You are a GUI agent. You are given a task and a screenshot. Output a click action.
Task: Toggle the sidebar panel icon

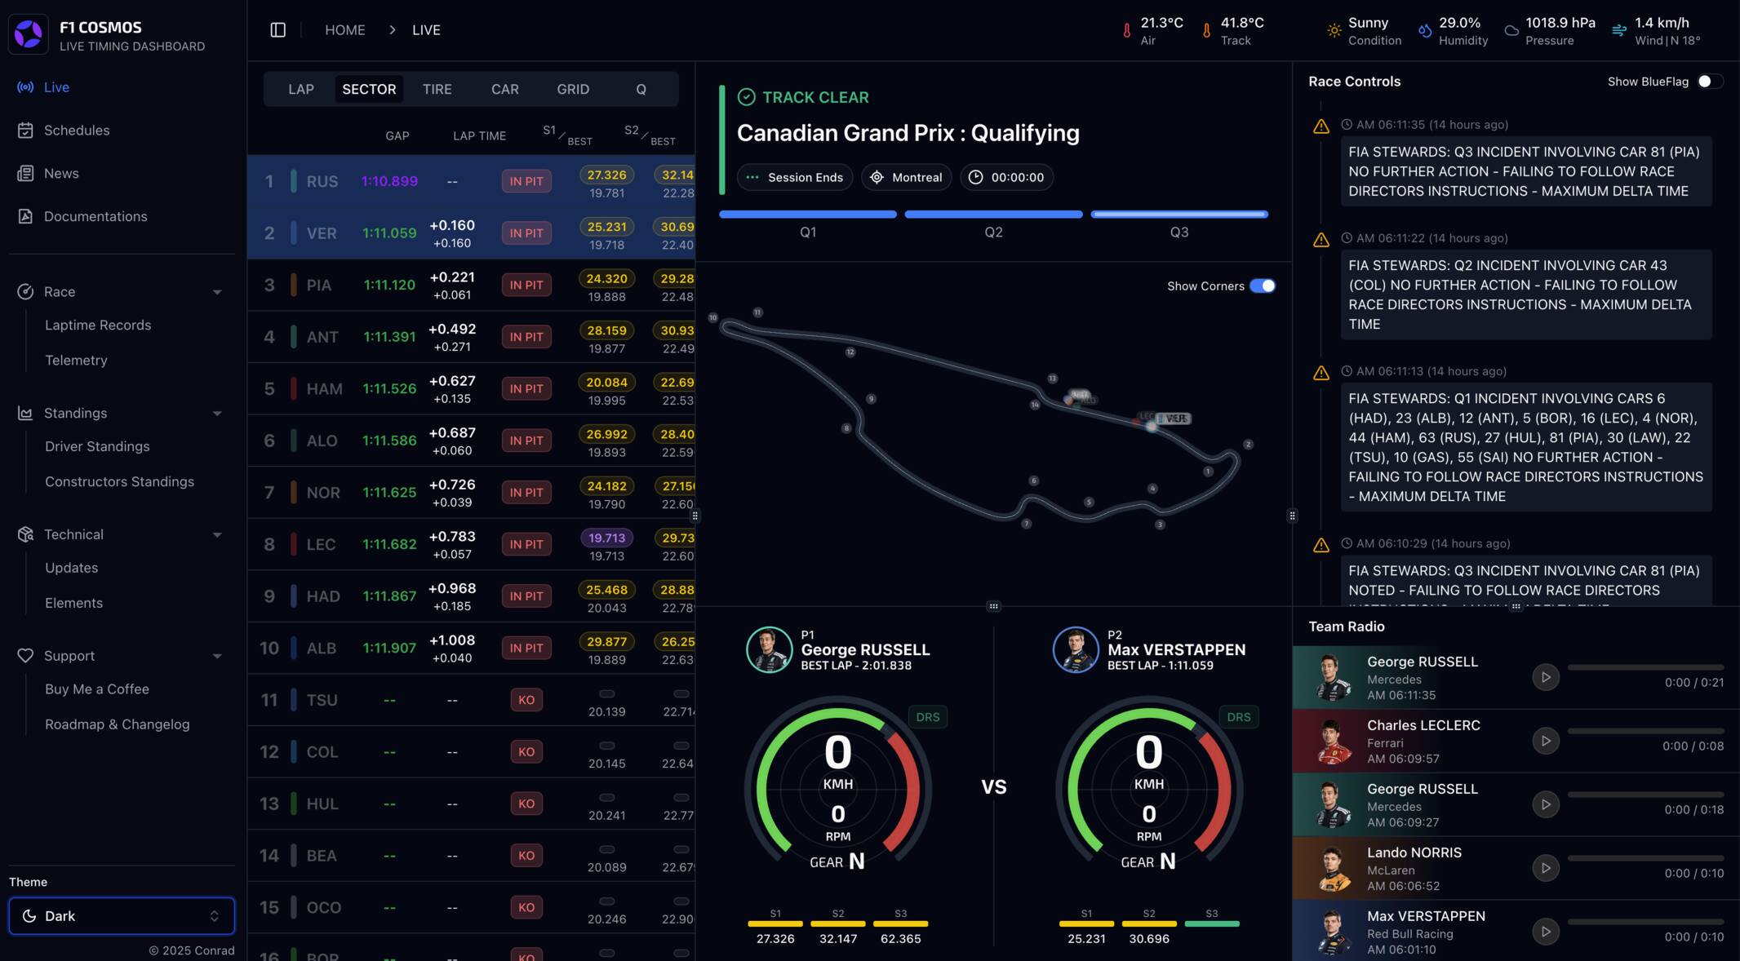coord(277,30)
